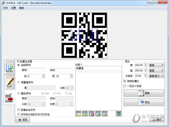Click the app icon in title bar
This screenshot has width=169, height=127.
tap(3, 3)
